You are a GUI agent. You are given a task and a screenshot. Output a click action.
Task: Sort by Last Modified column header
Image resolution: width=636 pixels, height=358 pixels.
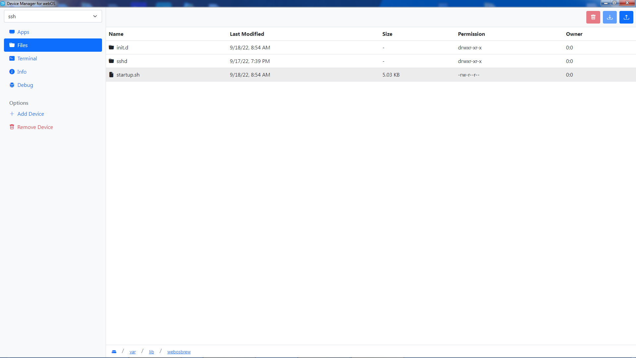click(247, 34)
